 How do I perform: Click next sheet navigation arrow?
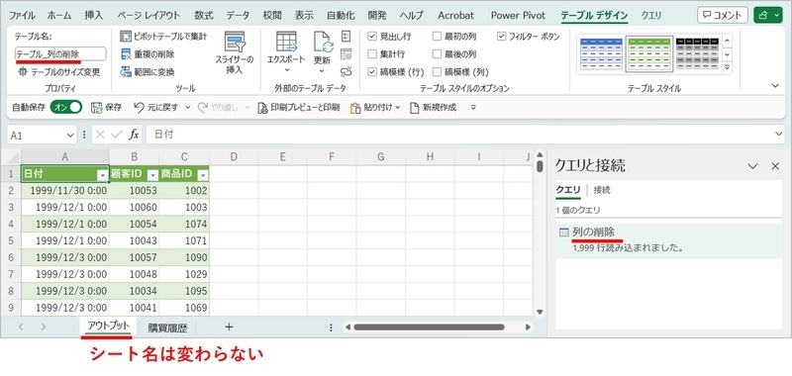[x=44, y=328]
